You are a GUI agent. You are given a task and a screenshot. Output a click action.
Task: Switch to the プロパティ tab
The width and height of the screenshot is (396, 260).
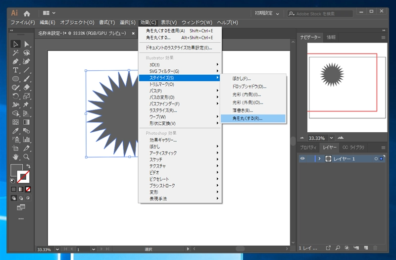308,147
